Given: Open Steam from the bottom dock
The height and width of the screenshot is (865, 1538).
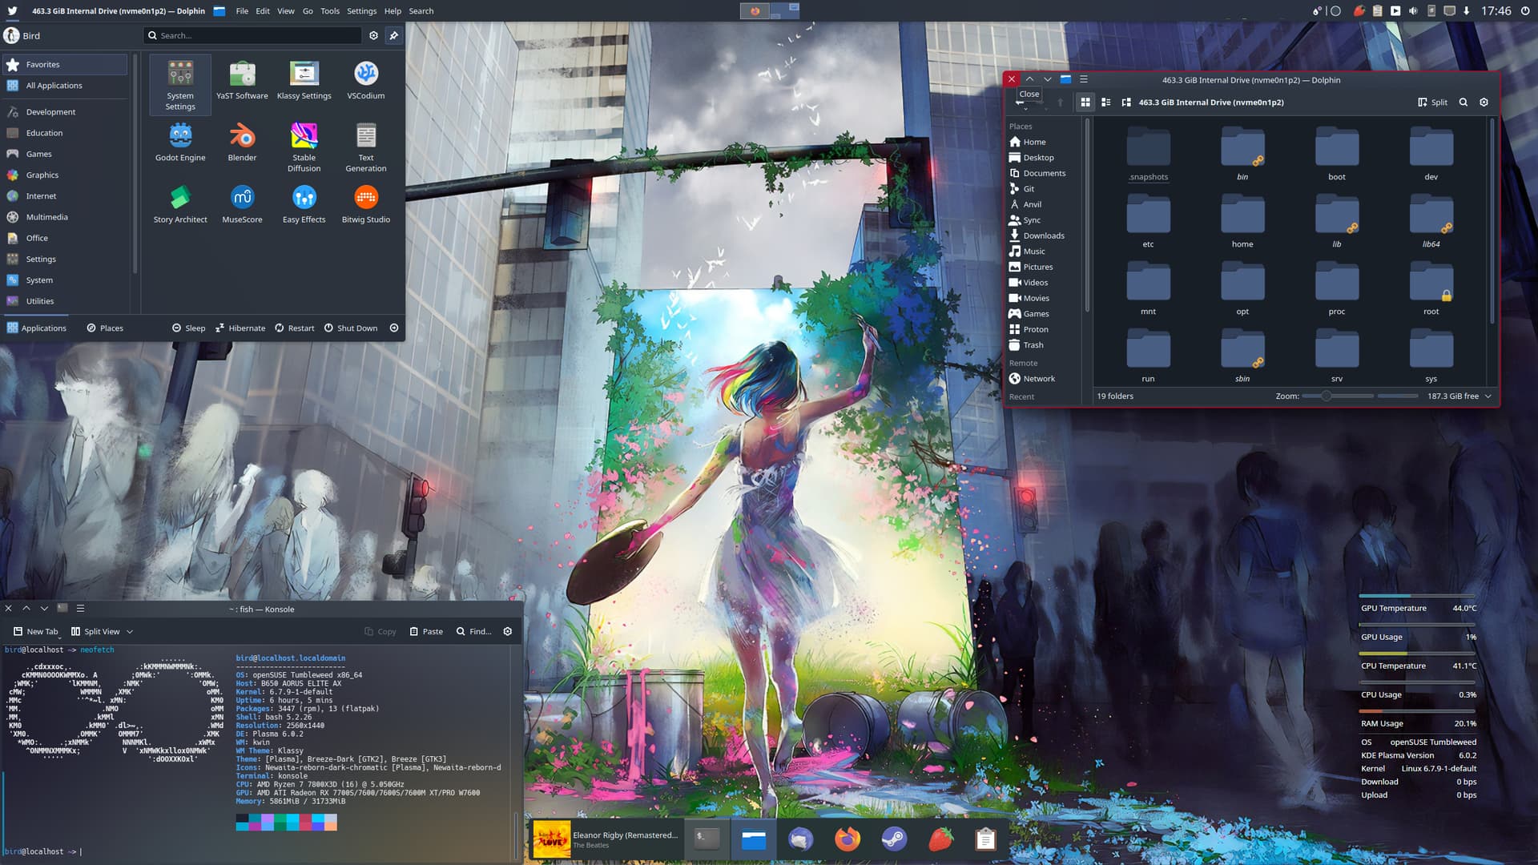Looking at the screenshot, I should [x=894, y=839].
